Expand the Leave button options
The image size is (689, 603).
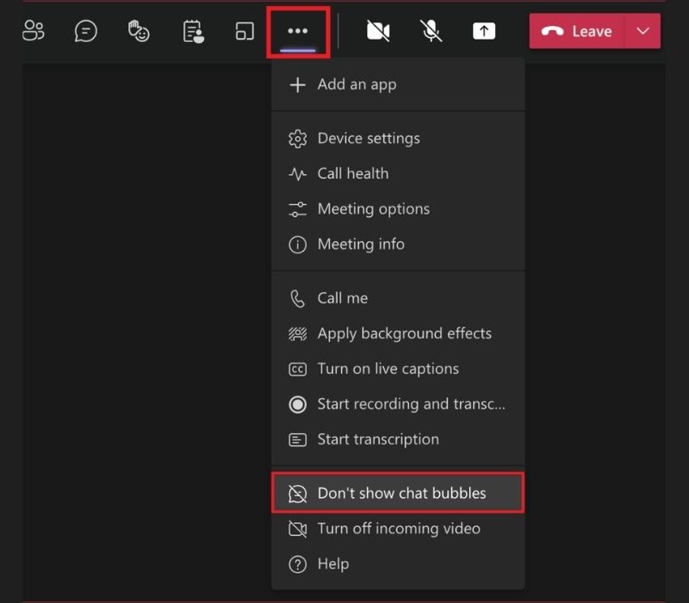(x=642, y=30)
